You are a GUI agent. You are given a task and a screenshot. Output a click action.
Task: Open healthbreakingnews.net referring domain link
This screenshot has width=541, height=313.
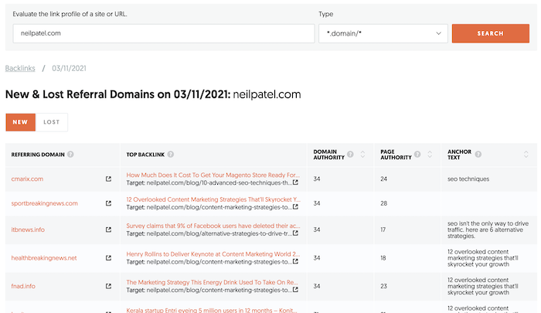pos(44,258)
